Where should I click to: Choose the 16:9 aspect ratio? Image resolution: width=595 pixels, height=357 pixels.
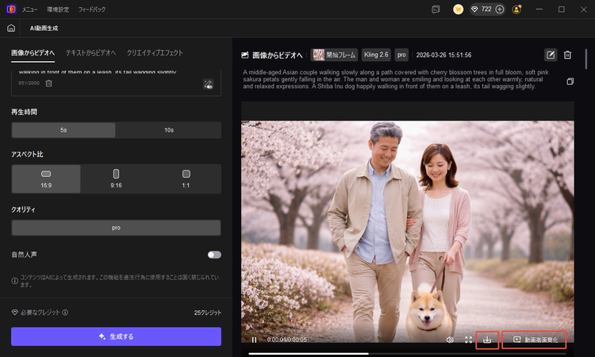click(46, 178)
